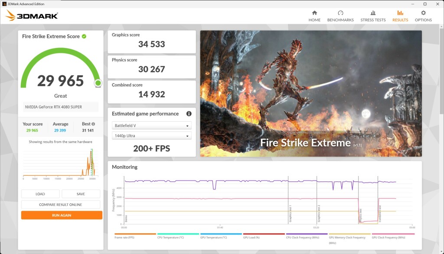Screen dimensions: 444x254
Task: Toggle the Frame rate (FPS) monitoring line
Action: (130, 235)
